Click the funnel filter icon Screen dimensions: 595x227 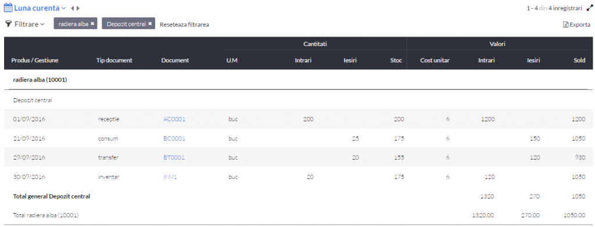click(8, 24)
